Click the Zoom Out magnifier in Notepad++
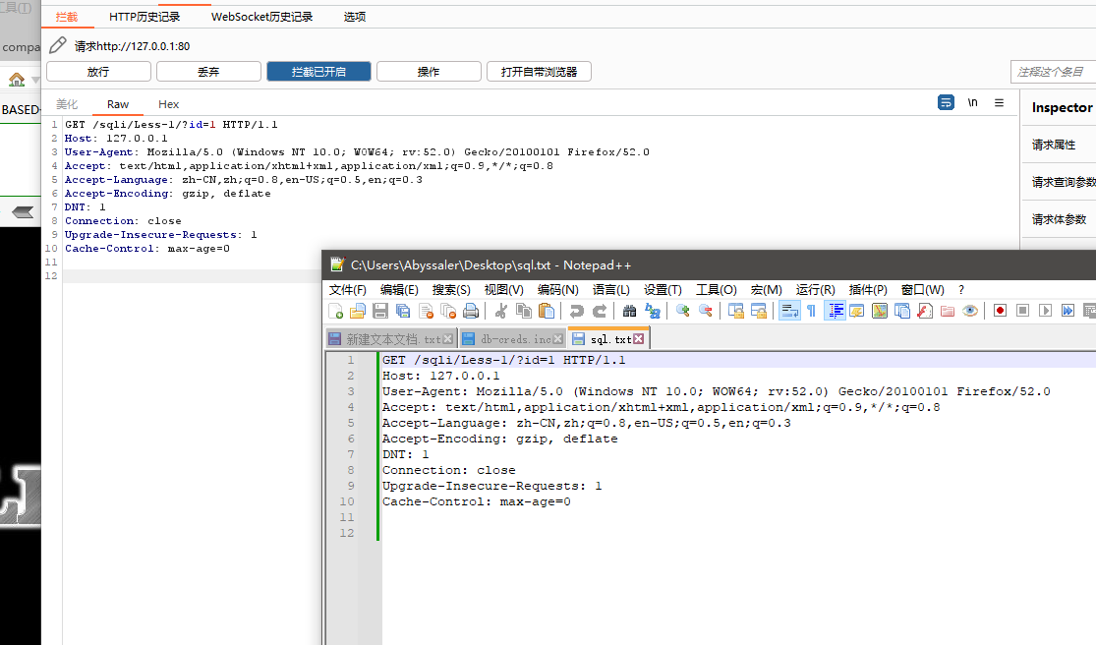The image size is (1096, 645). (705, 311)
